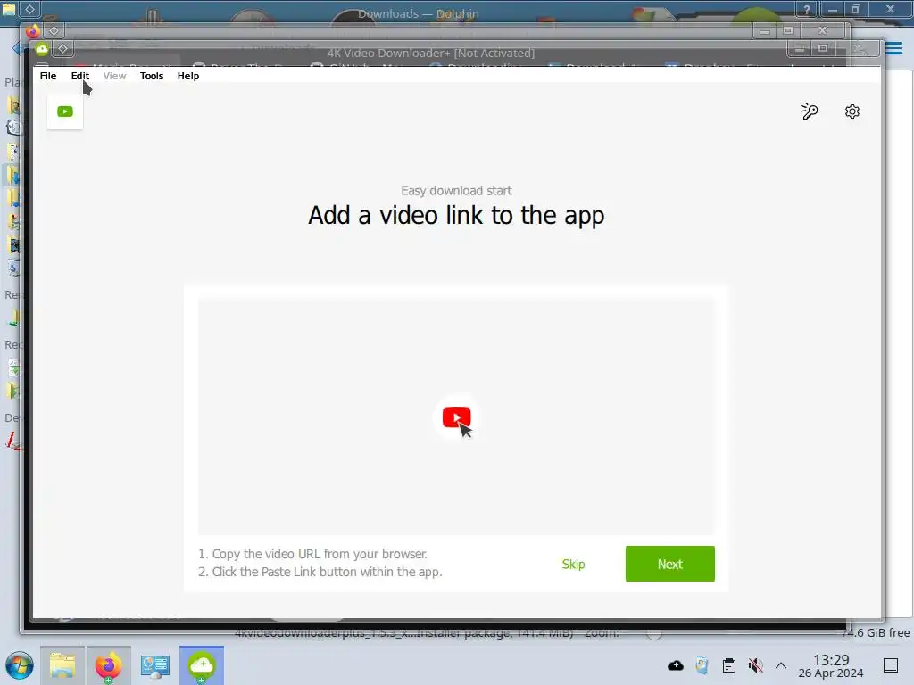Image resolution: width=914 pixels, height=685 pixels.
Task: Click the Skip link
Action: [x=573, y=564]
